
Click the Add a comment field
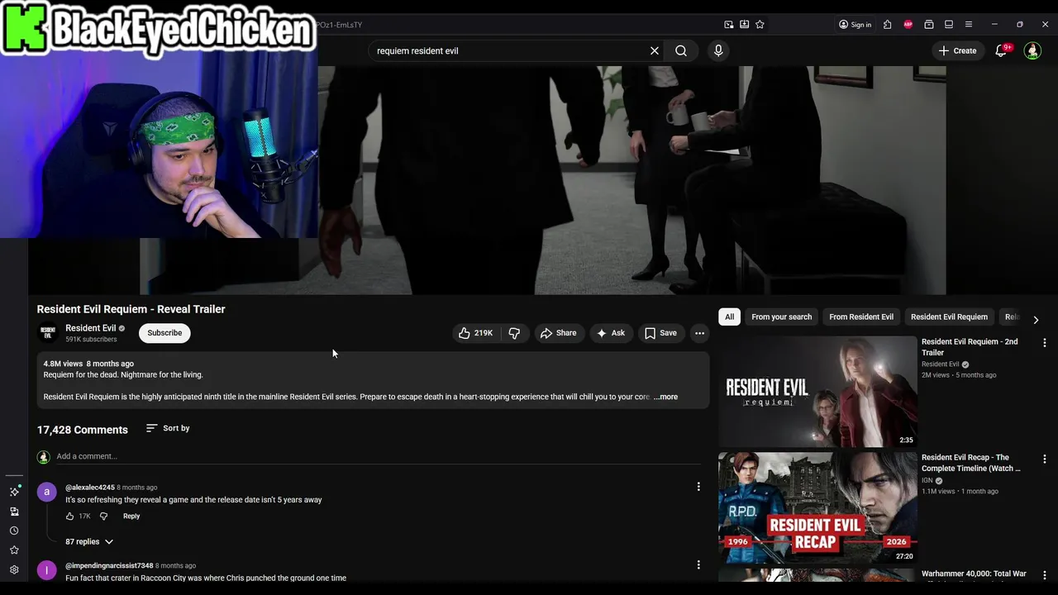(380, 456)
